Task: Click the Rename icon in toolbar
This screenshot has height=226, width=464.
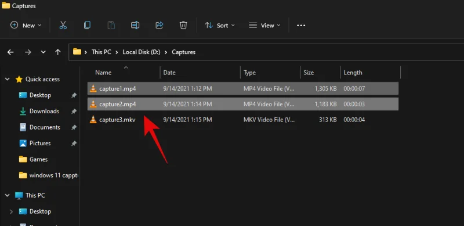Action: coord(135,25)
